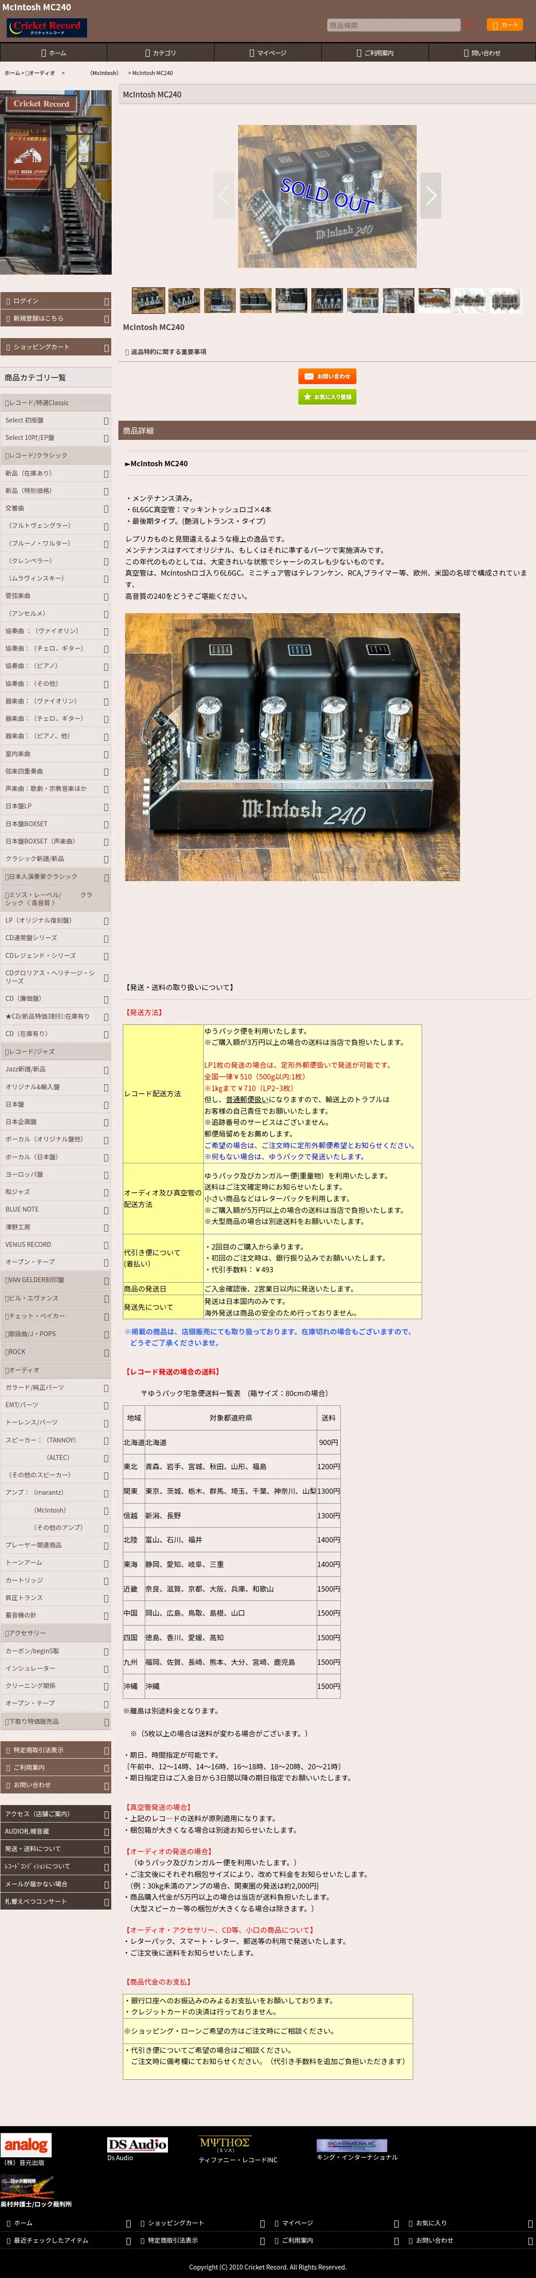Click the orange お問い合わせ button

pos(327,376)
